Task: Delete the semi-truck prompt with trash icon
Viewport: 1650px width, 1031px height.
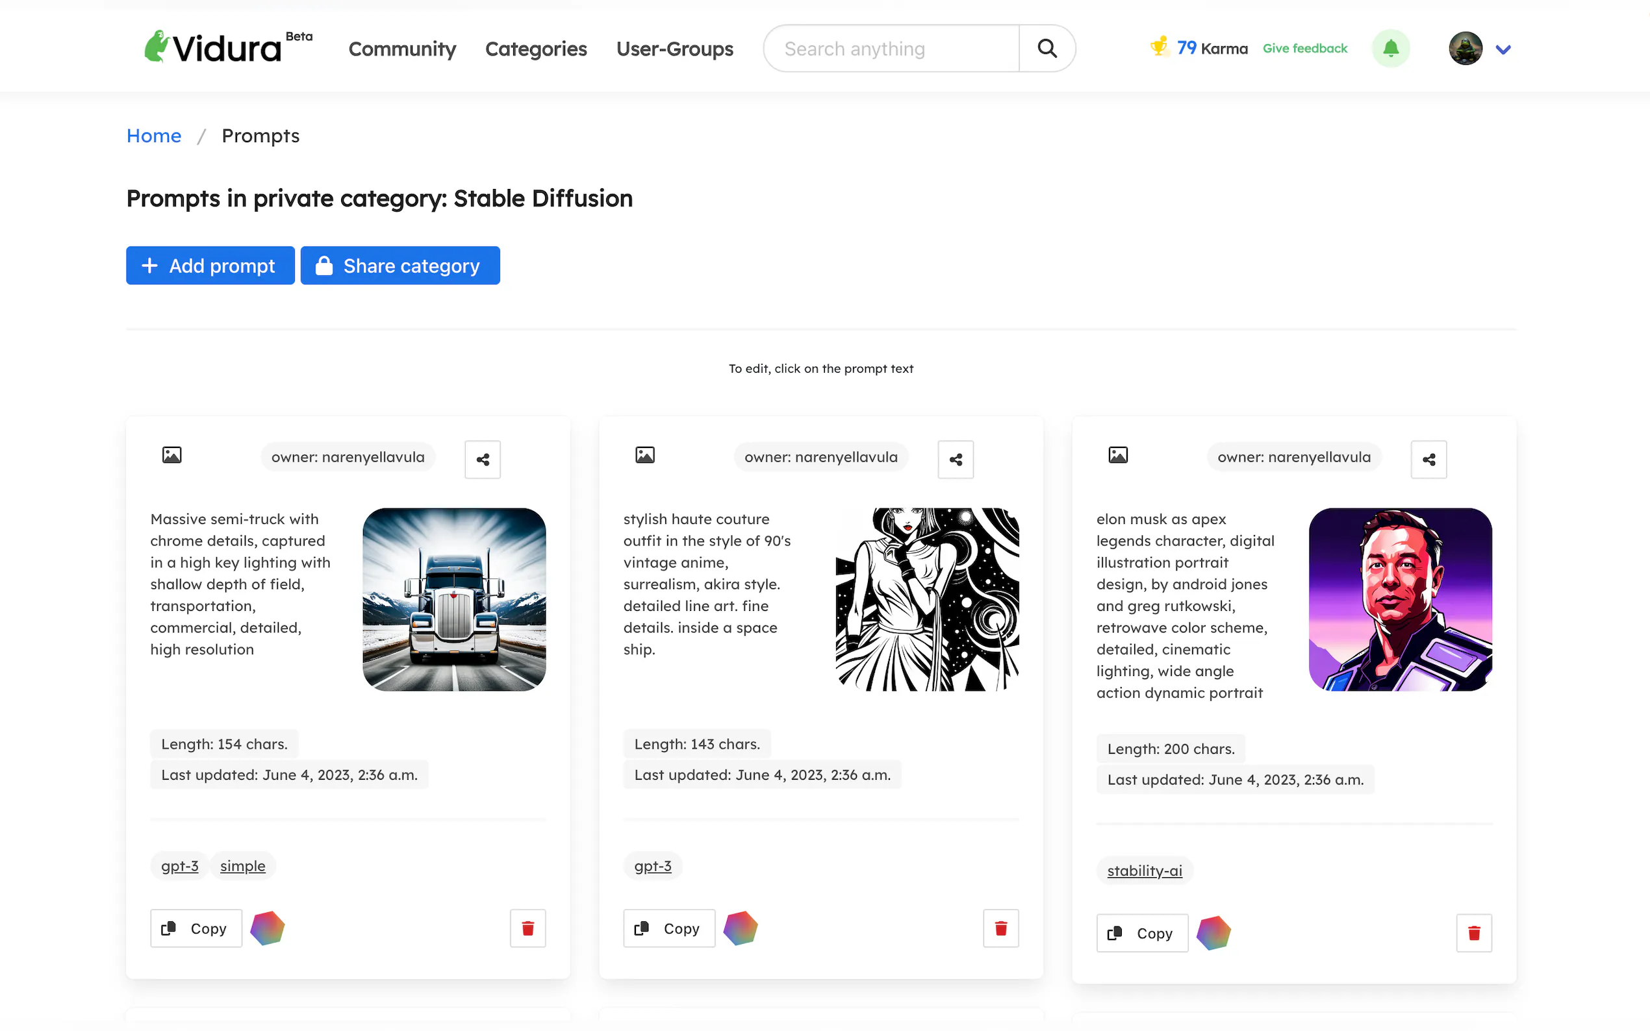Action: click(527, 928)
